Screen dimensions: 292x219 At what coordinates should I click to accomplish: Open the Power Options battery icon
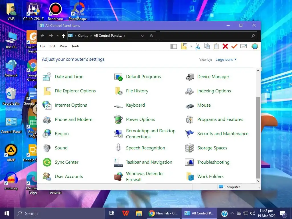pos(118,119)
